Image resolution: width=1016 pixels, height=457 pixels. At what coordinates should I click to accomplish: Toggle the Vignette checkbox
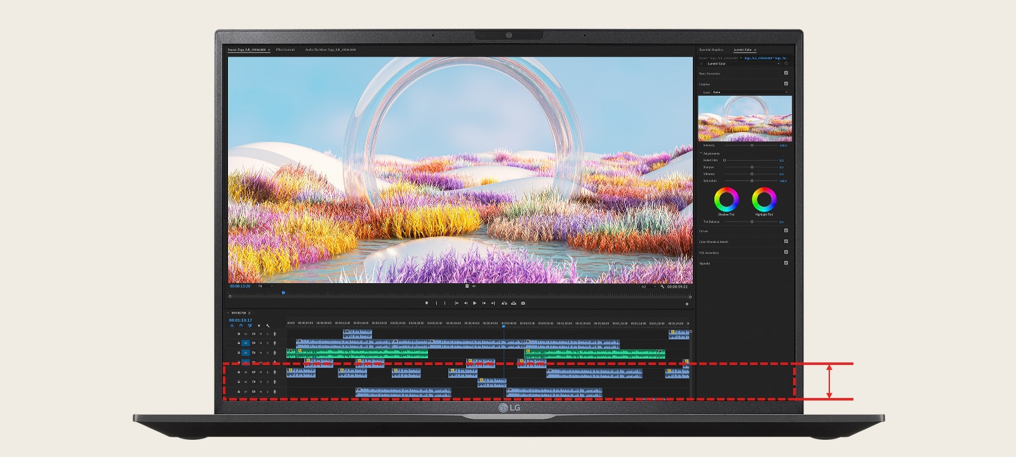tap(785, 263)
